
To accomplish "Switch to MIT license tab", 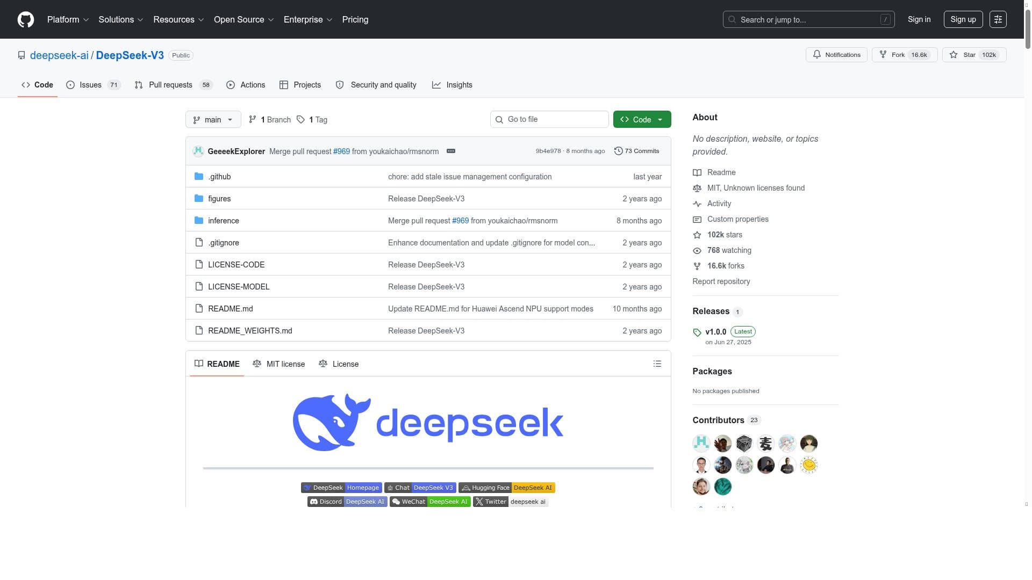I will [278, 364].
